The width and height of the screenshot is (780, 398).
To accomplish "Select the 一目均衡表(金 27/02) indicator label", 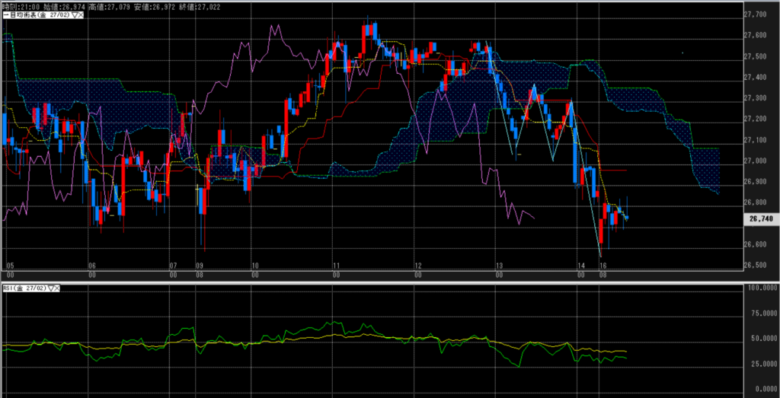I will [x=34, y=14].
